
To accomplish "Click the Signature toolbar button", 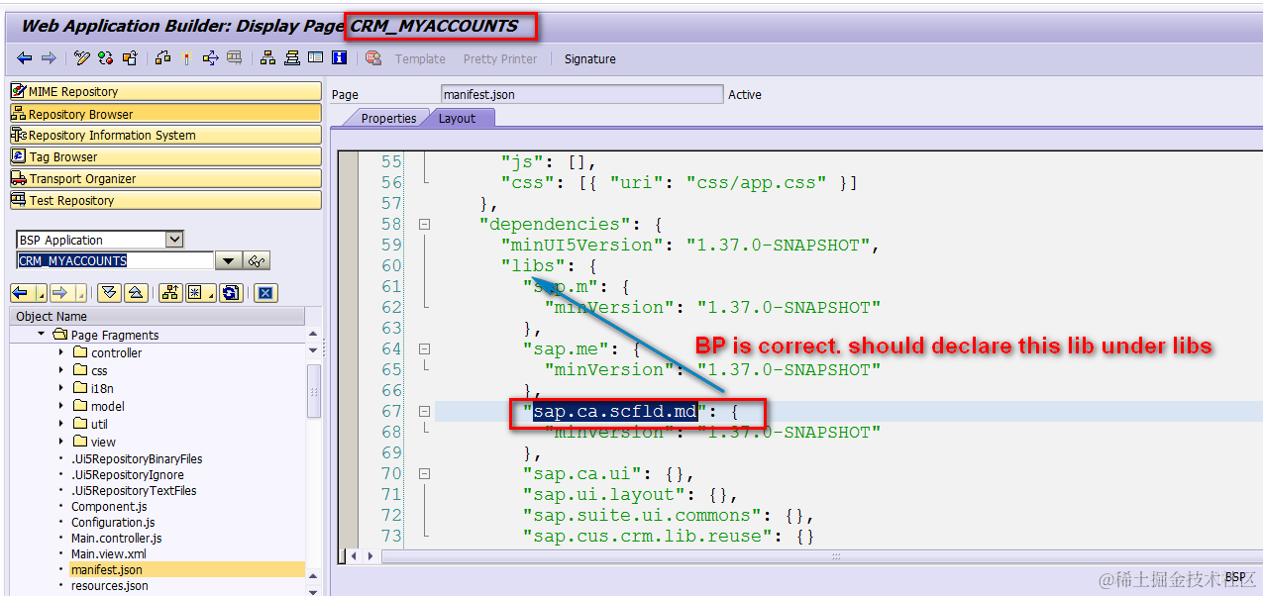I will 590,59.
